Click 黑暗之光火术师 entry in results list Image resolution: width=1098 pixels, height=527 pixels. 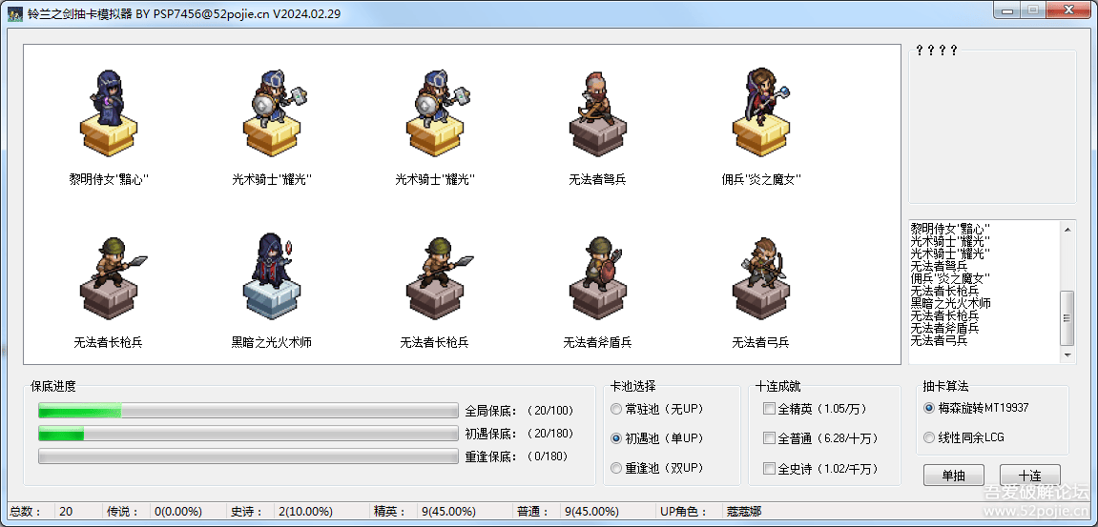point(950,303)
